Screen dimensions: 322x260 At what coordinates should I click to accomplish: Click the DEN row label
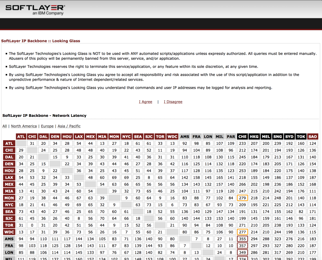click(x=9, y=164)
